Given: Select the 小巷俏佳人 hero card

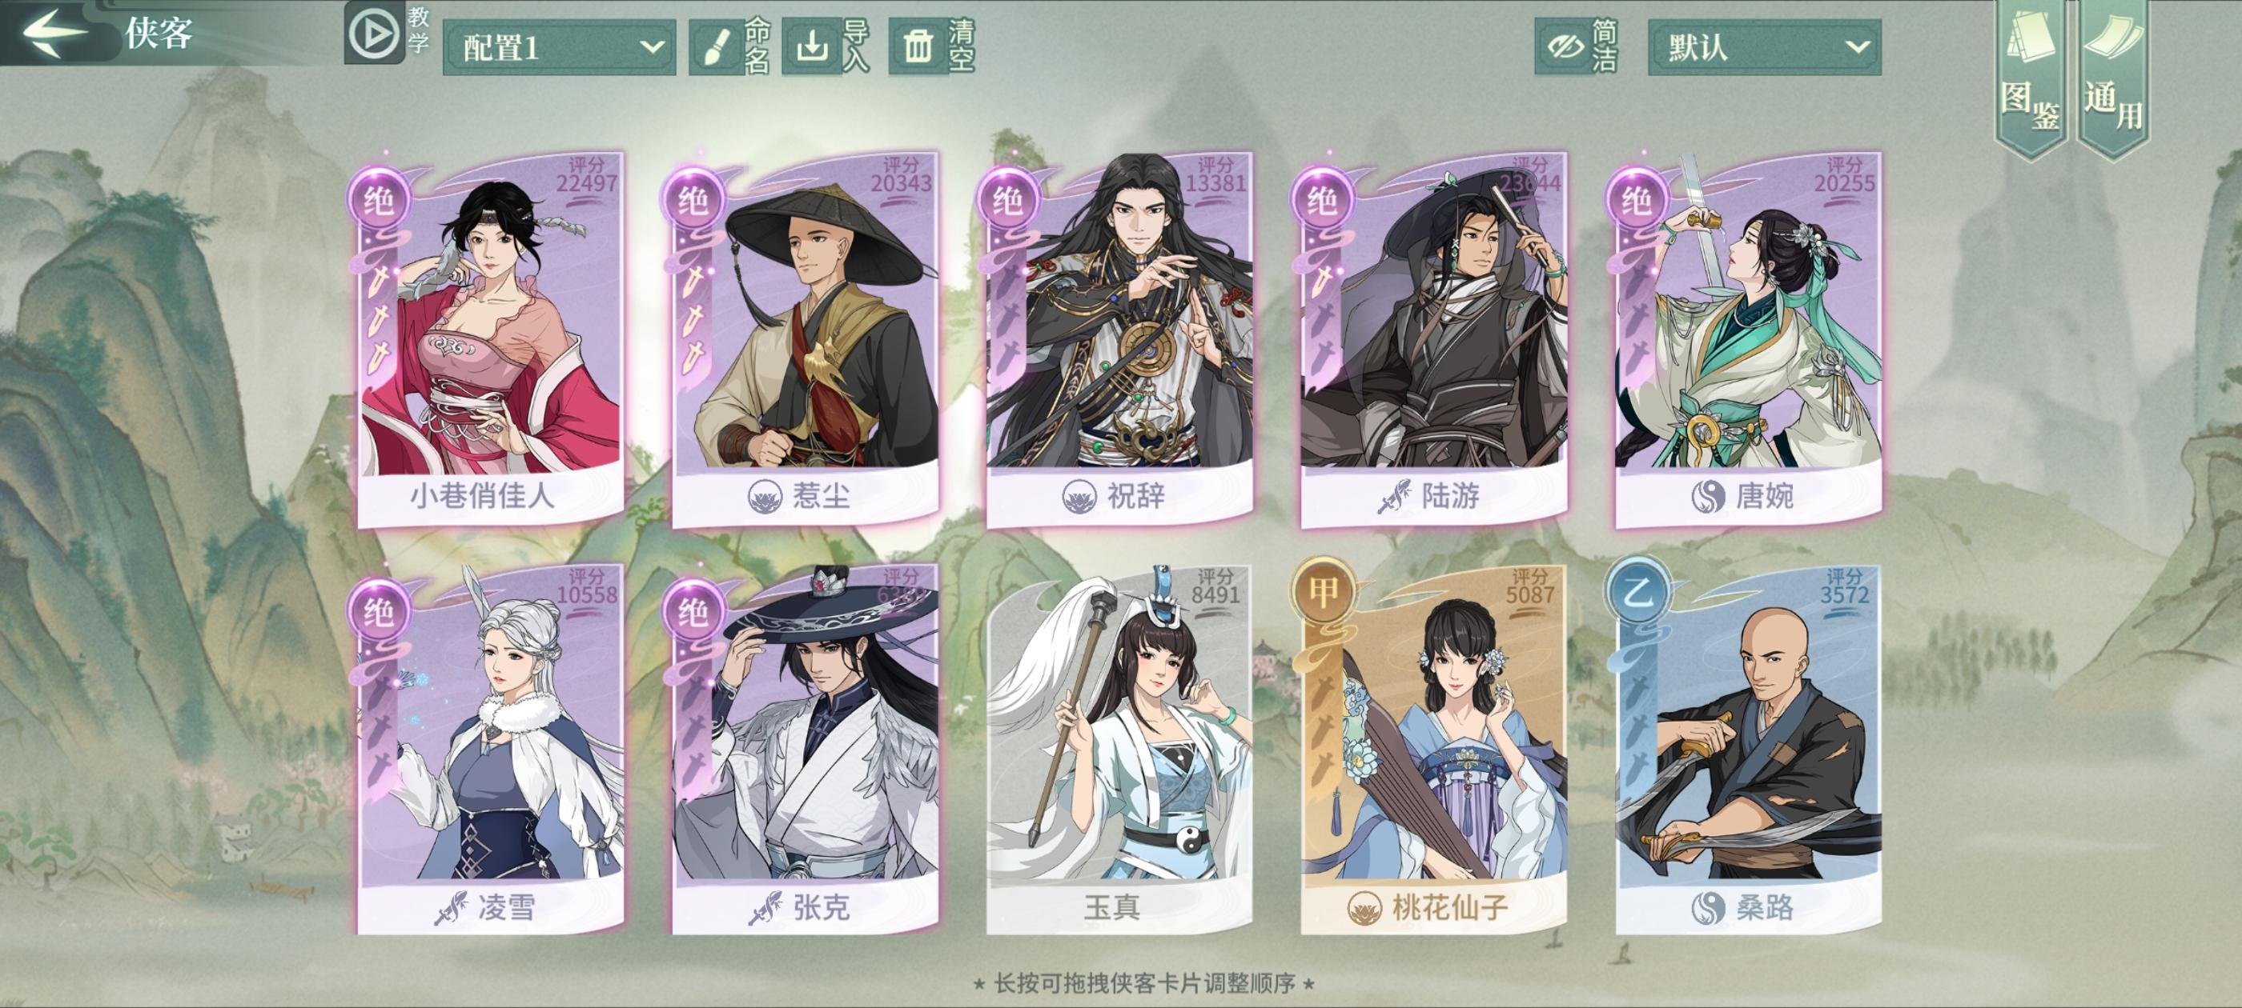Looking at the screenshot, I should point(490,339).
